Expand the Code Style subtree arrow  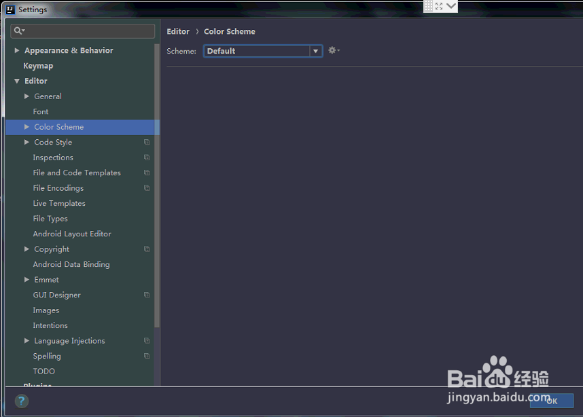[26, 142]
